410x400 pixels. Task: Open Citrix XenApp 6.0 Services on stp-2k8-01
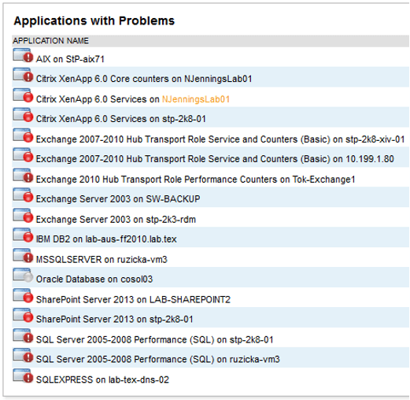tap(120, 119)
